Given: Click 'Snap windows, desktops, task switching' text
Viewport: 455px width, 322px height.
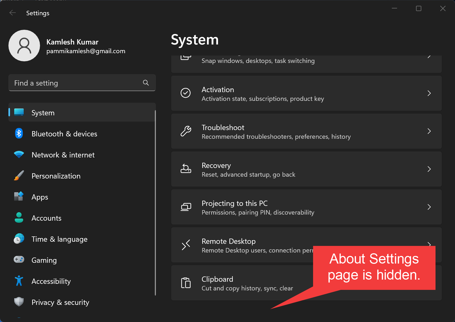Looking at the screenshot, I should 258,61.
